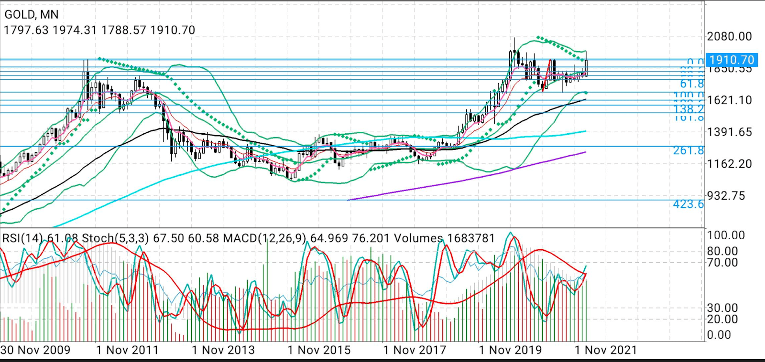This screenshot has height=362, width=765.
Task: Select the 30 Nov 2009 date label
Action: 35,350
